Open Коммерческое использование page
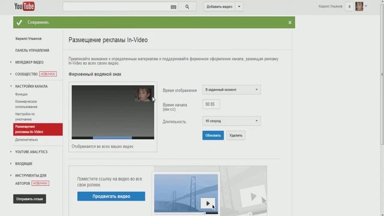This screenshot has width=384, height=216. [26, 104]
